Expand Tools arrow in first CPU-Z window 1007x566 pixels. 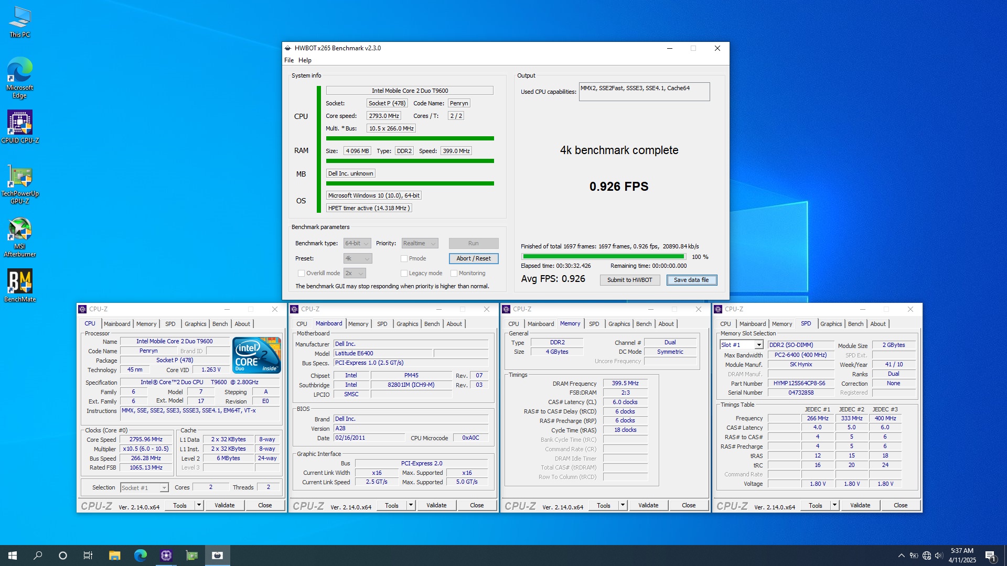click(199, 505)
